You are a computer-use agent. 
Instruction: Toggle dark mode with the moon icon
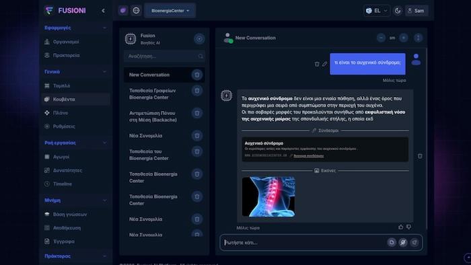398,11
